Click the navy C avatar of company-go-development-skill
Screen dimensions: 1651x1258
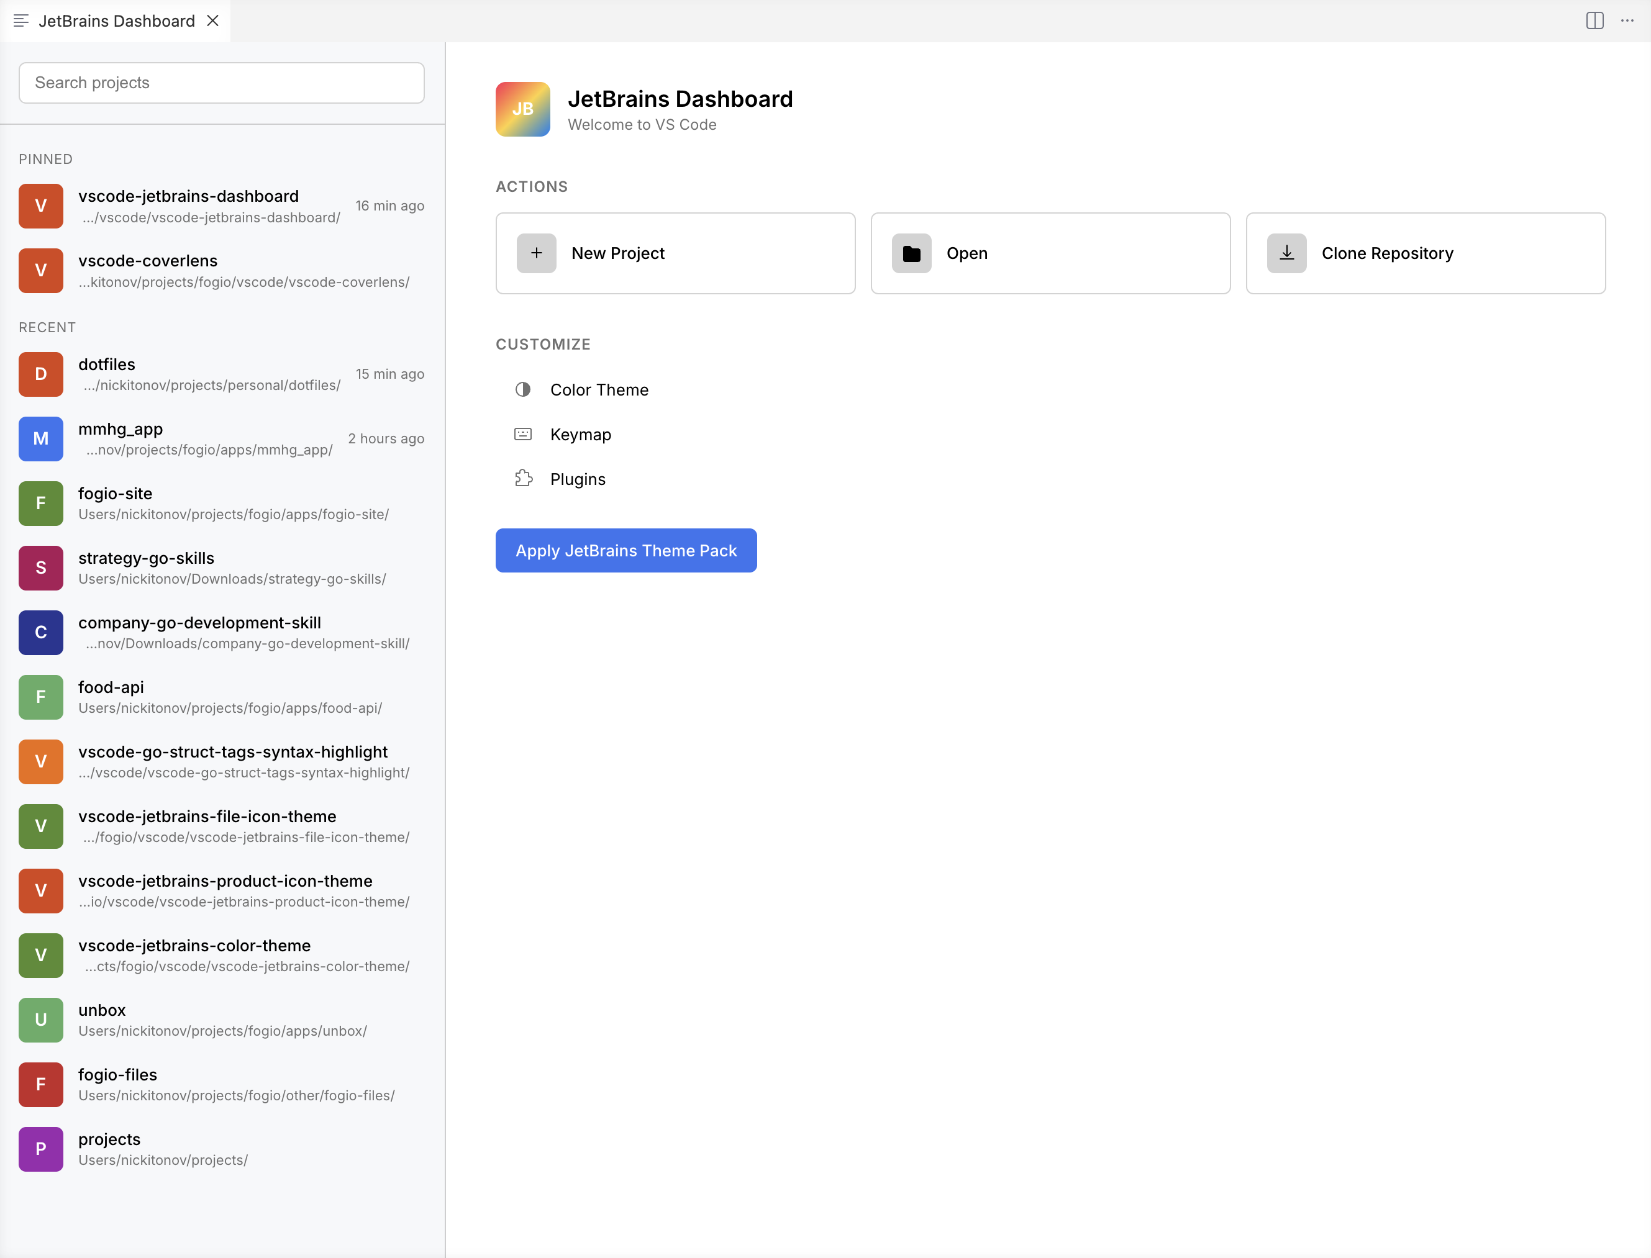click(40, 633)
